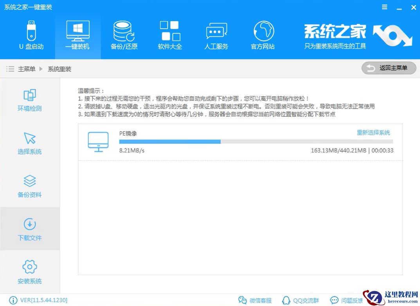Viewport: 420px width, 306px height.
Task: Open the hamburger menu at top right
Action: tap(384, 7)
